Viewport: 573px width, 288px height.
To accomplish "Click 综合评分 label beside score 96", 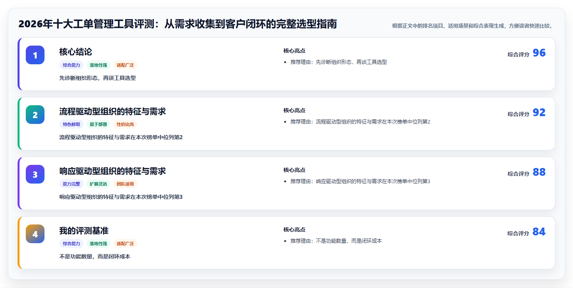I will pyautogui.click(x=518, y=55).
